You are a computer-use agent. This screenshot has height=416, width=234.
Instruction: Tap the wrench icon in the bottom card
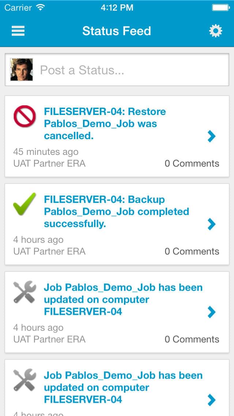(24, 380)
